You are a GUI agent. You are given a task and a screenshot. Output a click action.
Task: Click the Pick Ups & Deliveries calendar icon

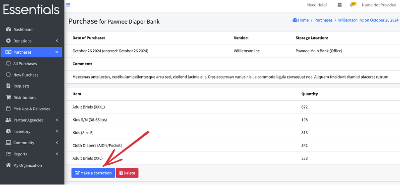point(8,109)
